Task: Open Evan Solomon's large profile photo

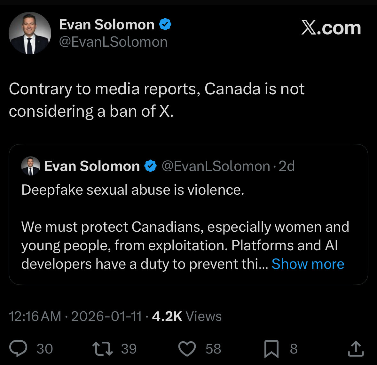Action: pos(30,33)
